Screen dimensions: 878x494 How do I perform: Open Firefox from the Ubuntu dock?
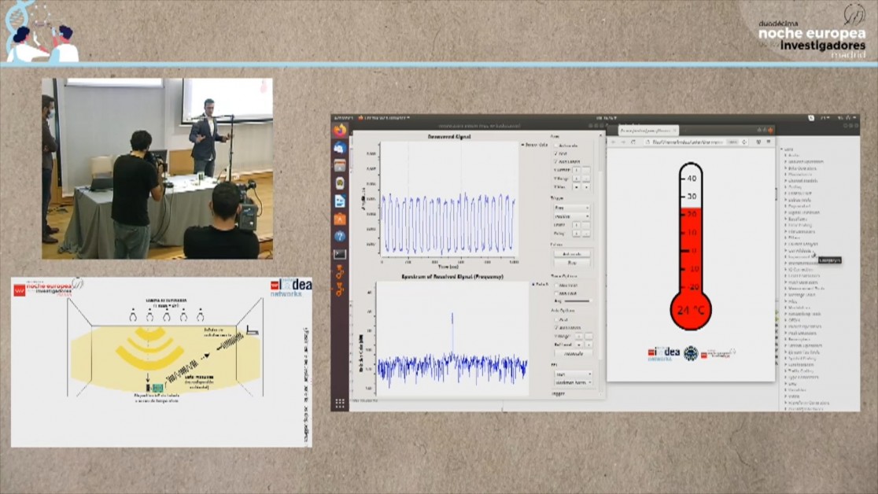(x=340, y=130)
